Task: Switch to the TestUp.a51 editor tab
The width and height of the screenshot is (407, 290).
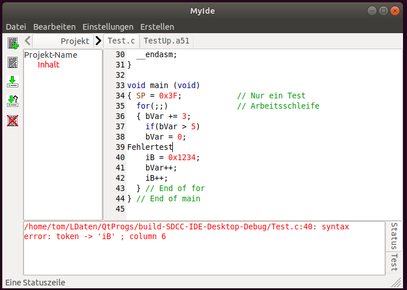Action: (167, 41)
